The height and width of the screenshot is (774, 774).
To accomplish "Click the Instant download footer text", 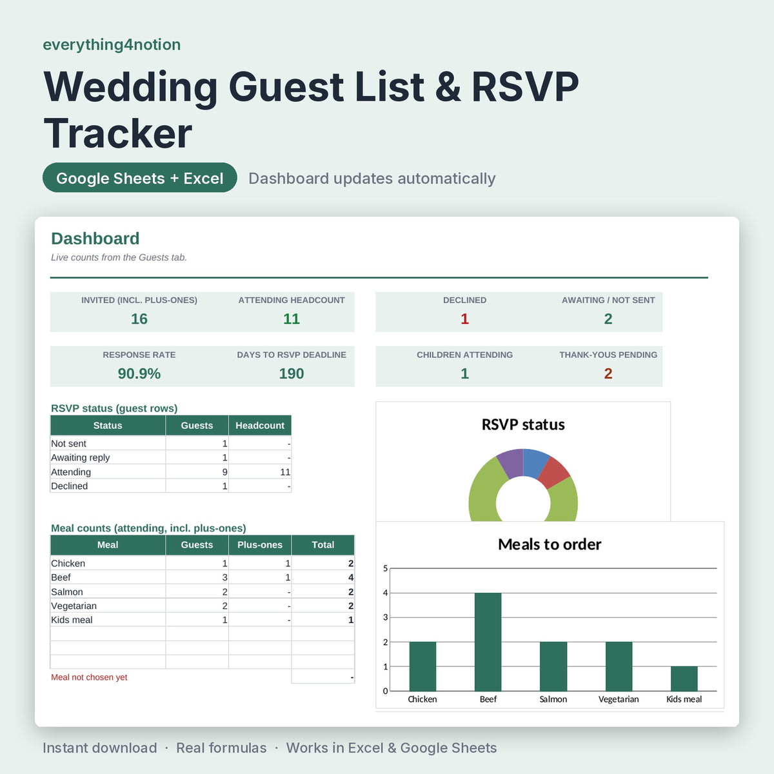I will tap(100, 748).
